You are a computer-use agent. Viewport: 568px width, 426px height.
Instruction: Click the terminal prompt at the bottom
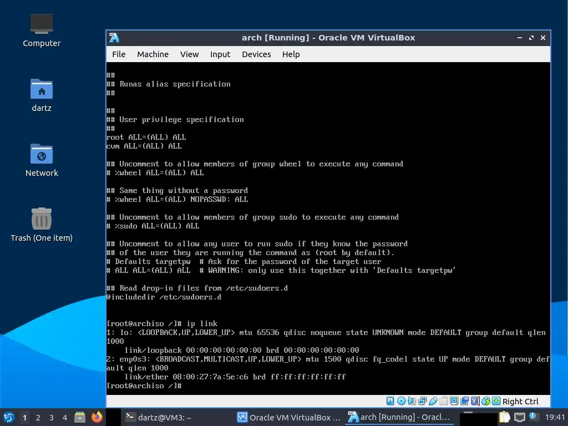pos(144,386)
